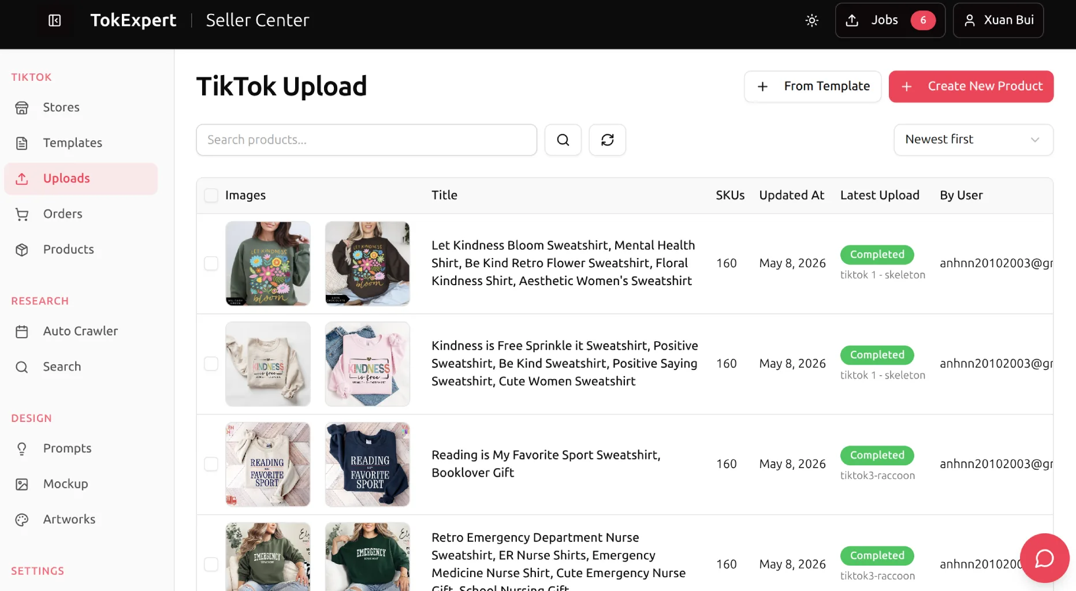1076x591 pixels.
Task: Click Completed badge in Emergency Nurse row
Action: coord(877,556)
